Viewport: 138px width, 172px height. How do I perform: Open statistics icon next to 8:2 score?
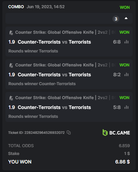coord(126,75)
